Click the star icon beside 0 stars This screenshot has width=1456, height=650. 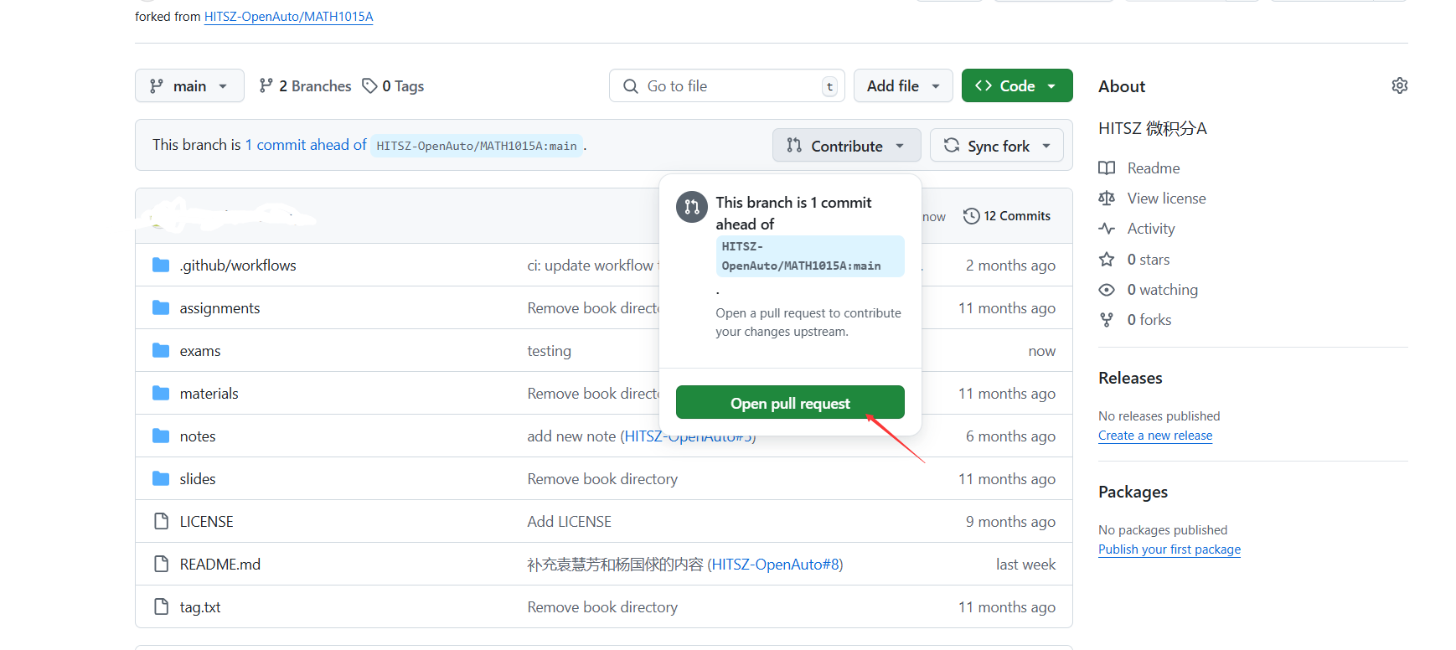coord(1107,260)
